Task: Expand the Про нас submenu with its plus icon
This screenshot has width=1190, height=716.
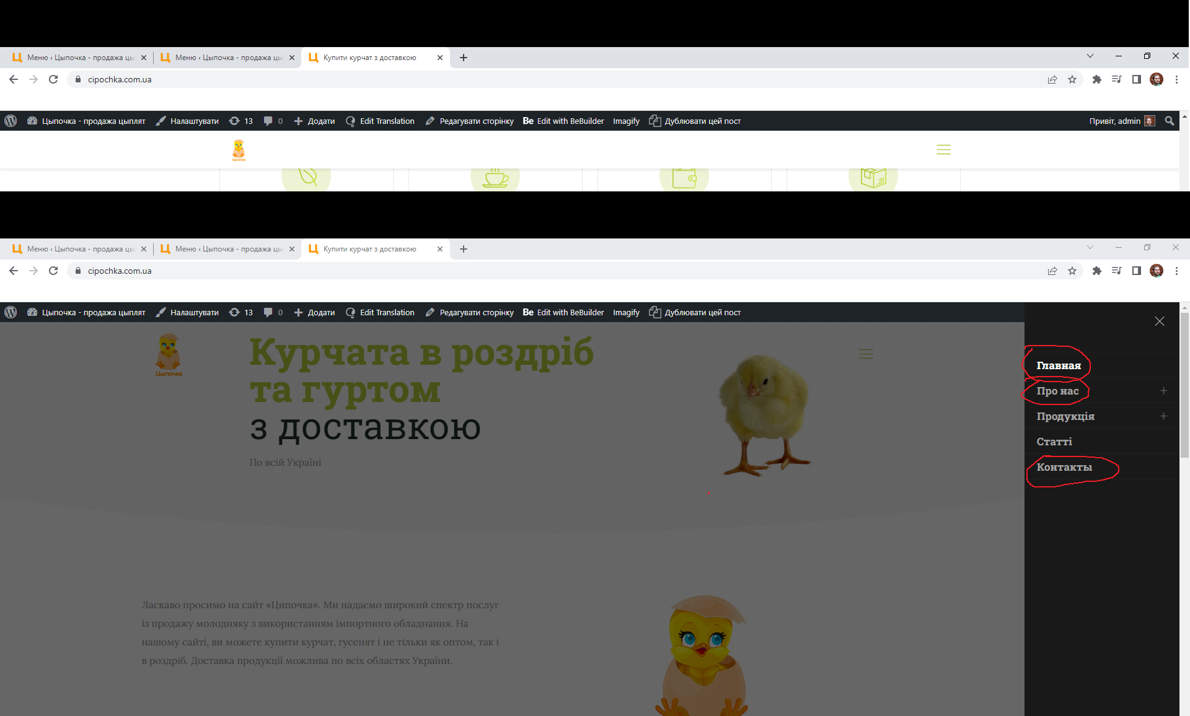Action: click(x=1163, y=391)
